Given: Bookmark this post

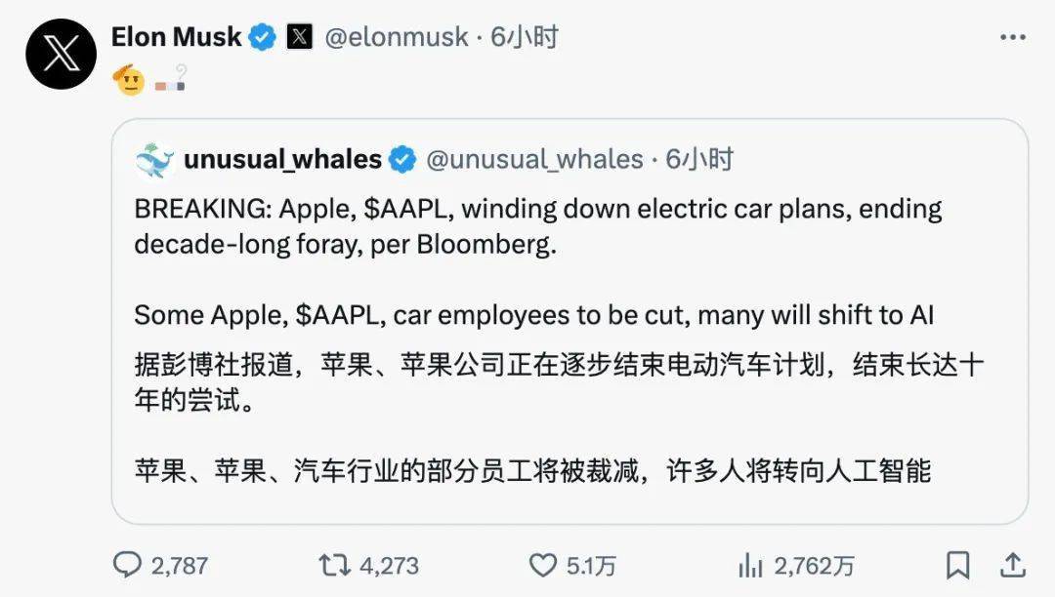Looking at the screenshot, I should click(958, 564).
